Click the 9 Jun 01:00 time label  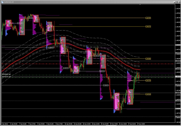point(50,124)
